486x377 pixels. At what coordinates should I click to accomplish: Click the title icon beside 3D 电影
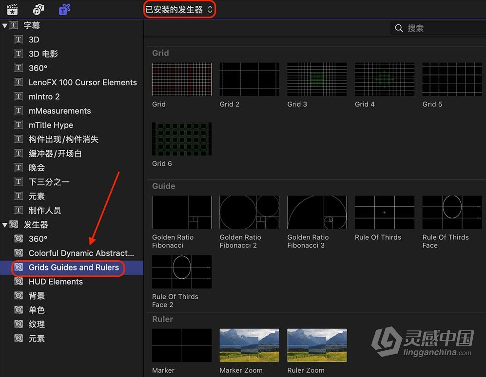coord(19,54)
